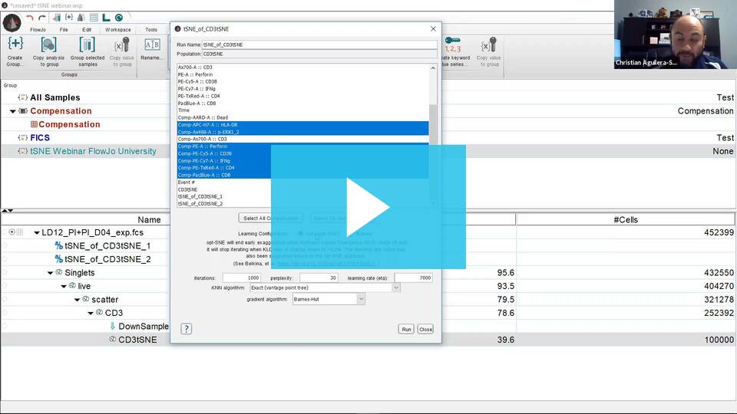Click the Close button in tSNE dialog
Viewport: 737px width, 414px height.
[425, 329]
